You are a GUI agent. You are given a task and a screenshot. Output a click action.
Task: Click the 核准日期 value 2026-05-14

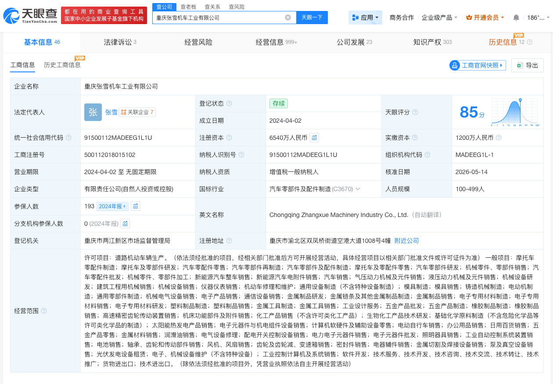click(x=470, y=172)
